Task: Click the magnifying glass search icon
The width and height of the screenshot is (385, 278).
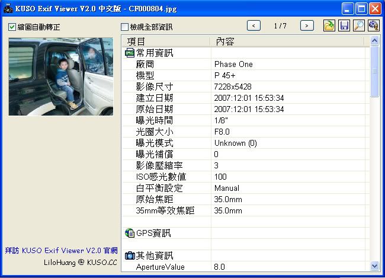Action: (359, 25)
